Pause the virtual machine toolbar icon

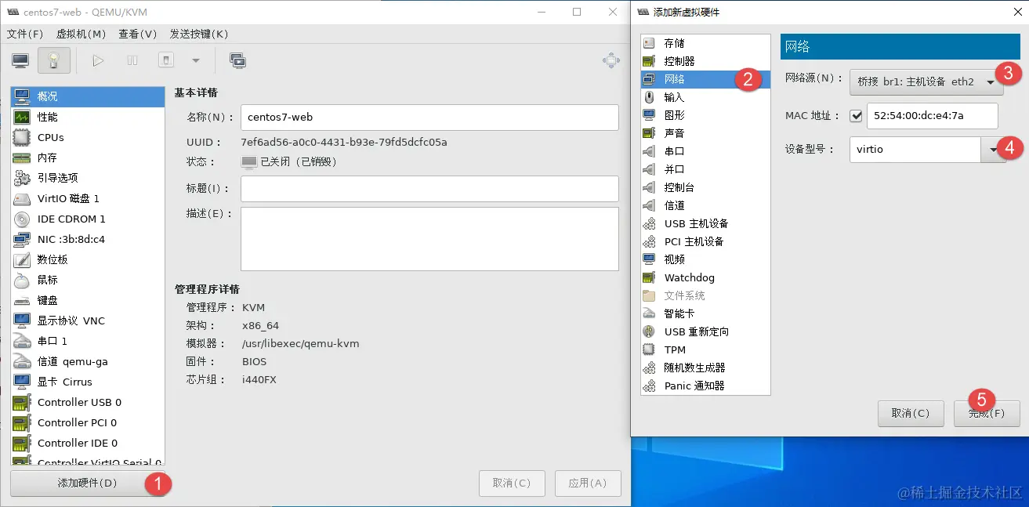132,60
